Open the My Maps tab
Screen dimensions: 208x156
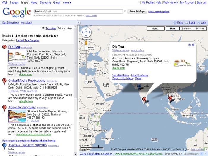[26, 23]
